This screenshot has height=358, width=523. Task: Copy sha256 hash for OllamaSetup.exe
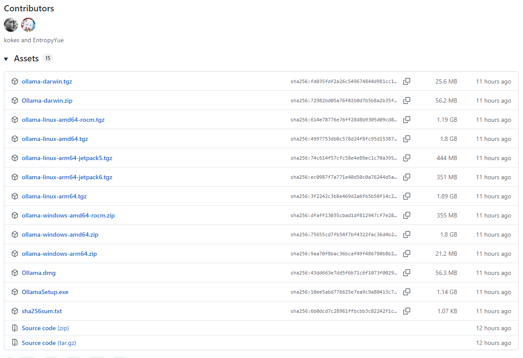407,292
